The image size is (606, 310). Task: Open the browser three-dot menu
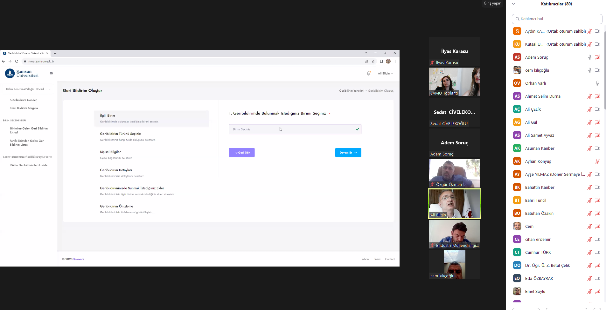[x=395, y=61]
